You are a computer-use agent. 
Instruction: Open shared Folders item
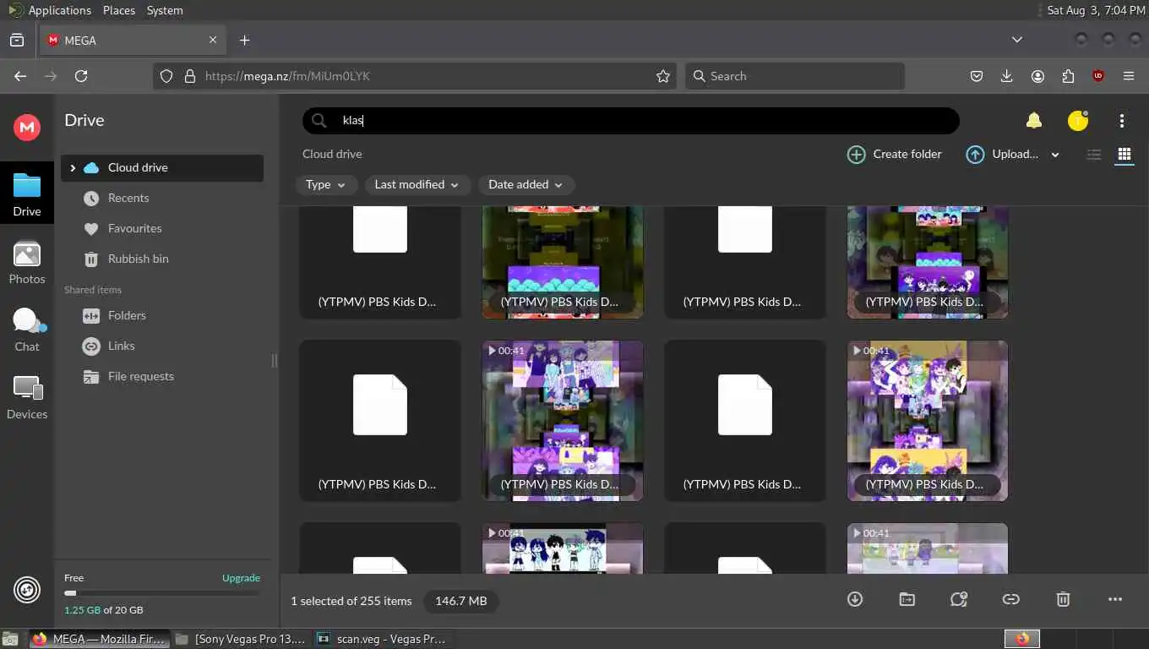pos(162,316)
